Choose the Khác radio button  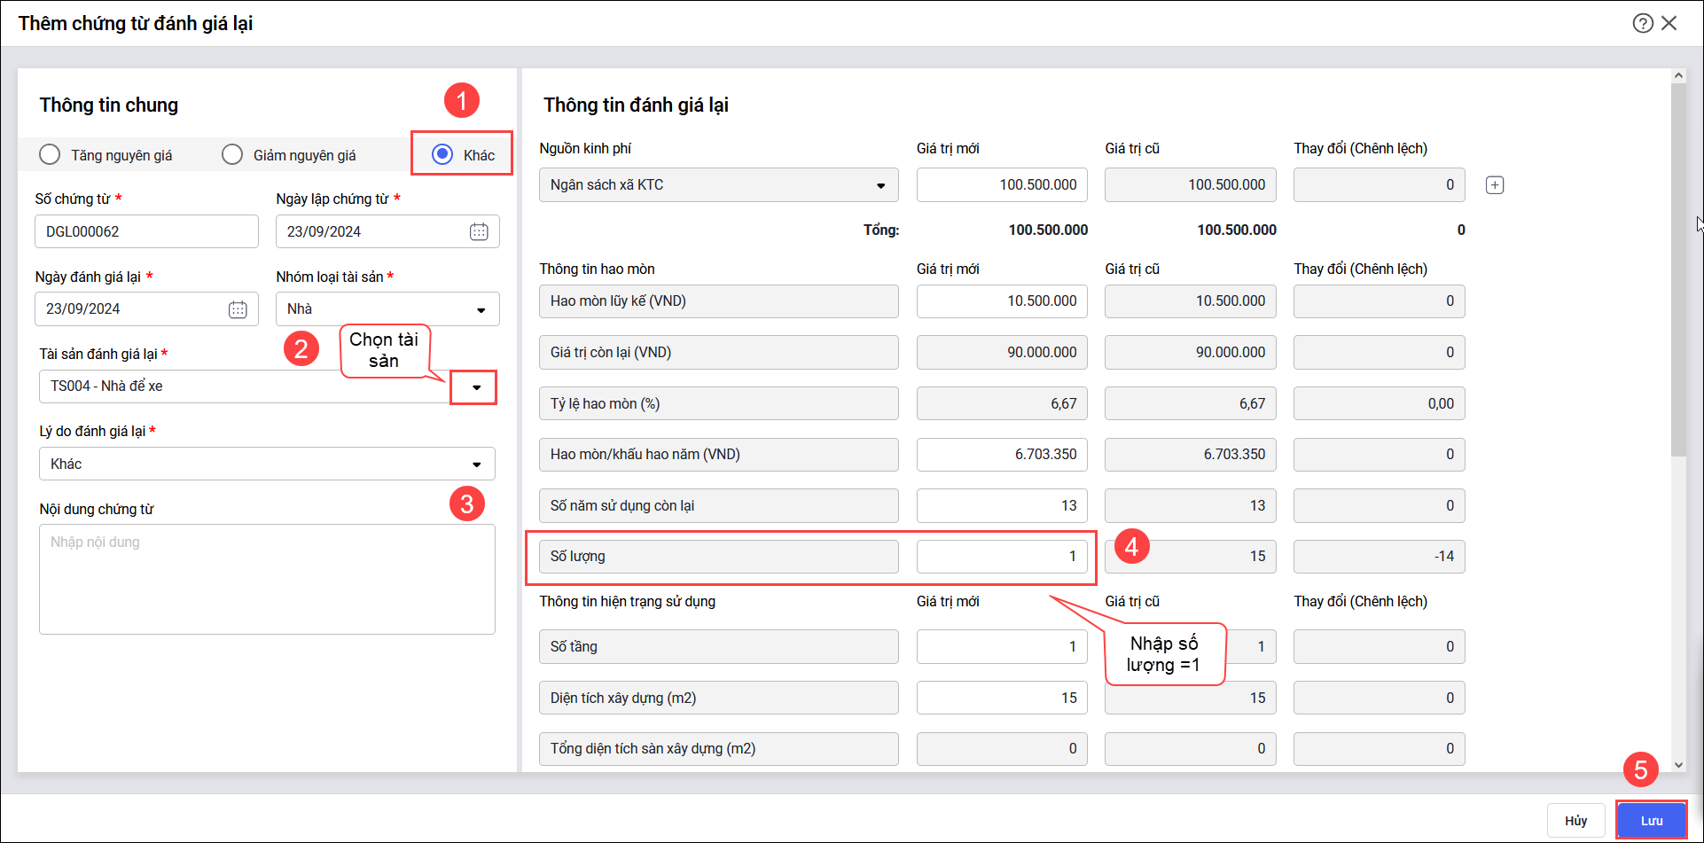click(x=442, y=155)
